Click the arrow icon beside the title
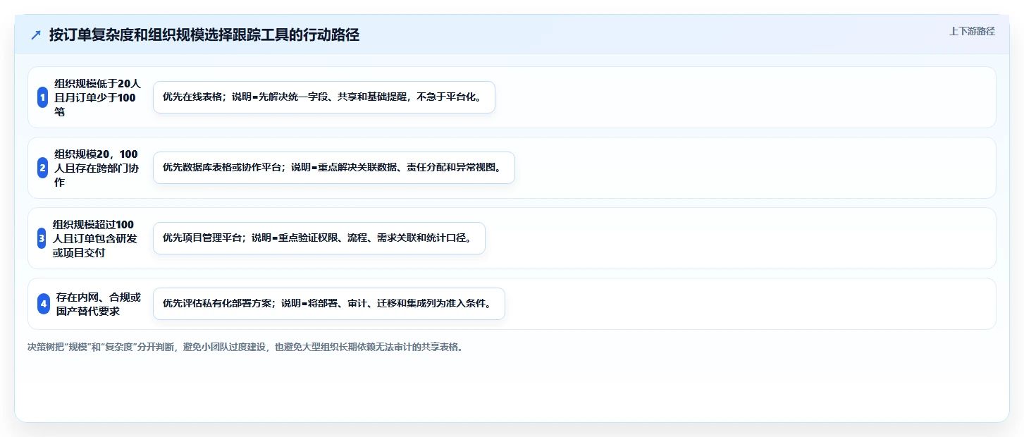1024x437 pixels. coord(36,35)
